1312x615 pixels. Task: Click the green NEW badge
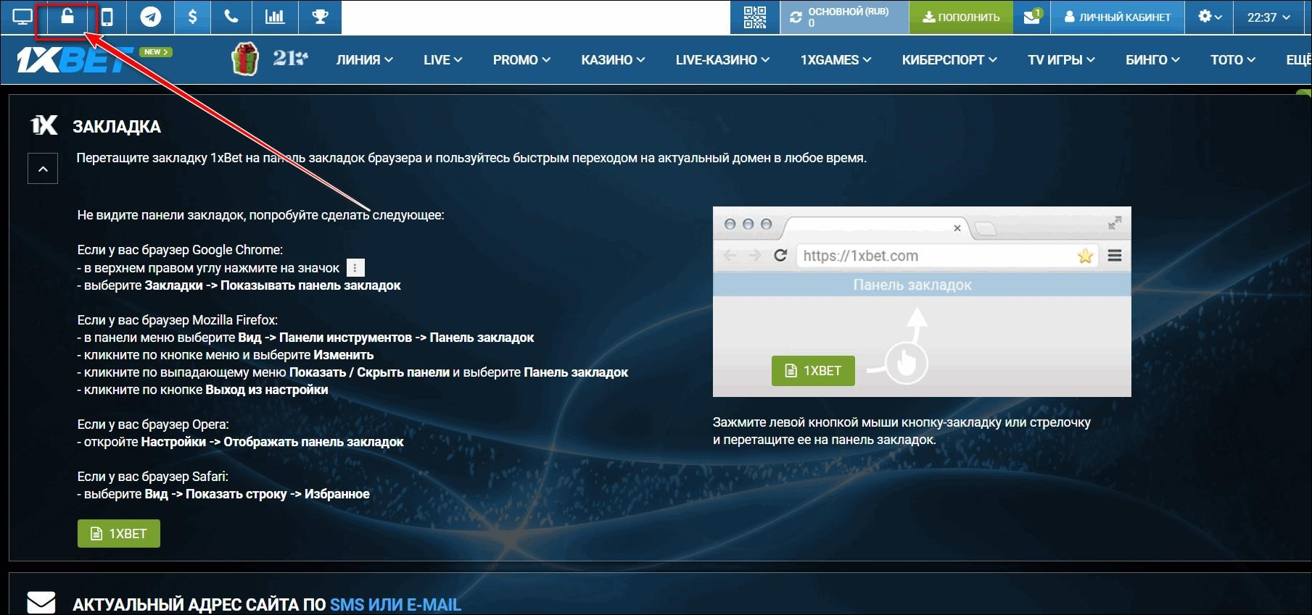(x=155, y=52)
